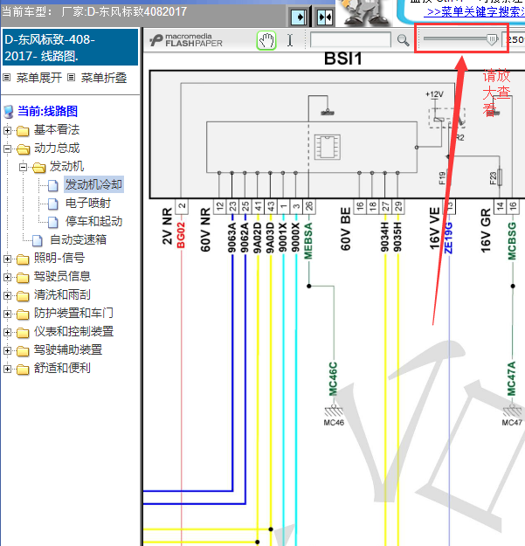Click the 基本看法 folder icon
The width and height of the screenshot is (525, 546).
pyautogui.click(x=23, y=131)
